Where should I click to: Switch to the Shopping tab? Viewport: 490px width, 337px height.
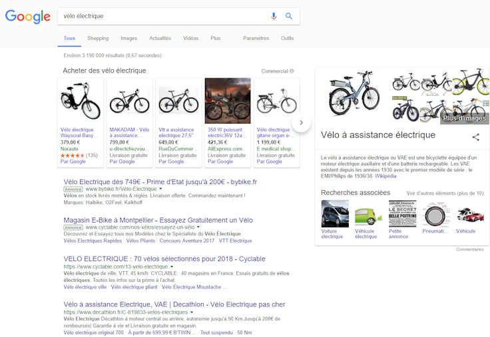pyautogui.click(x=98, y=38)
